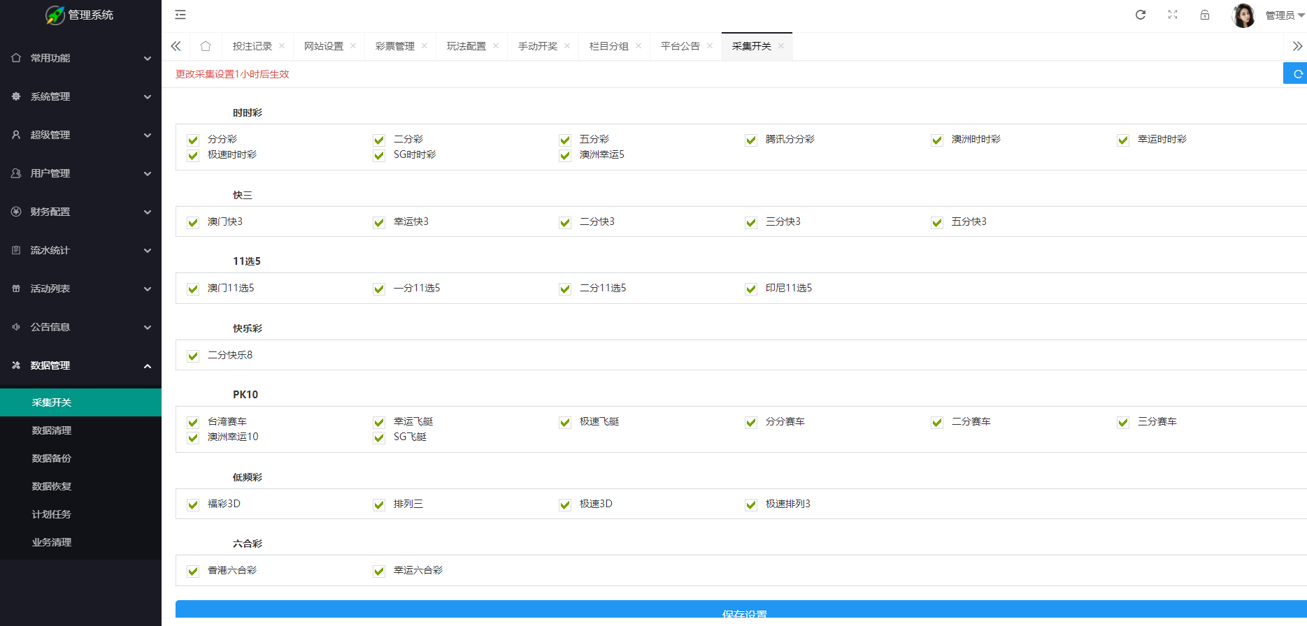Switch to the 玩法配置 tab

tap(466, 46)
